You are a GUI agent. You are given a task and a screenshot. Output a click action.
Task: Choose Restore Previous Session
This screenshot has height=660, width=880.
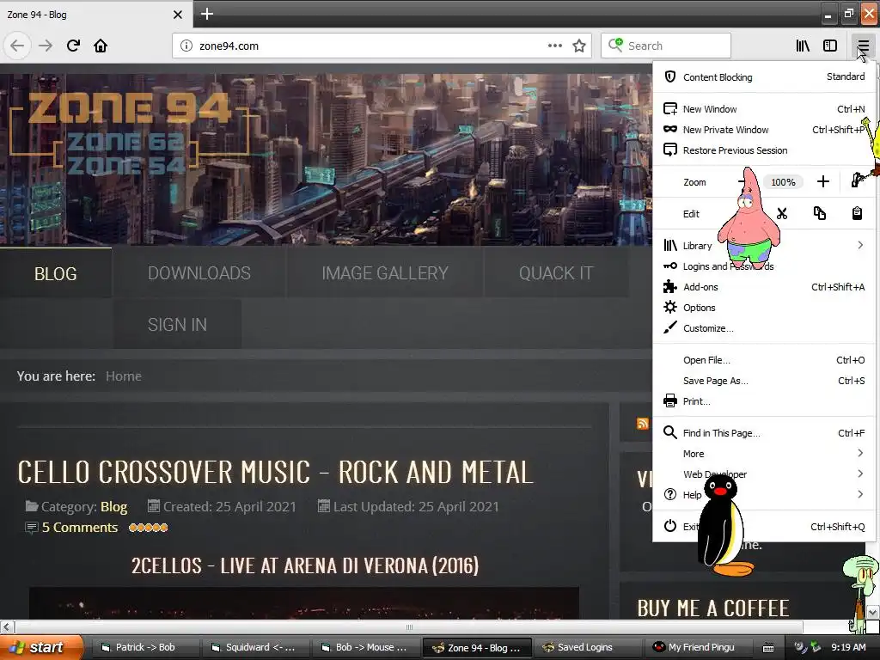[x=764, y=150]
